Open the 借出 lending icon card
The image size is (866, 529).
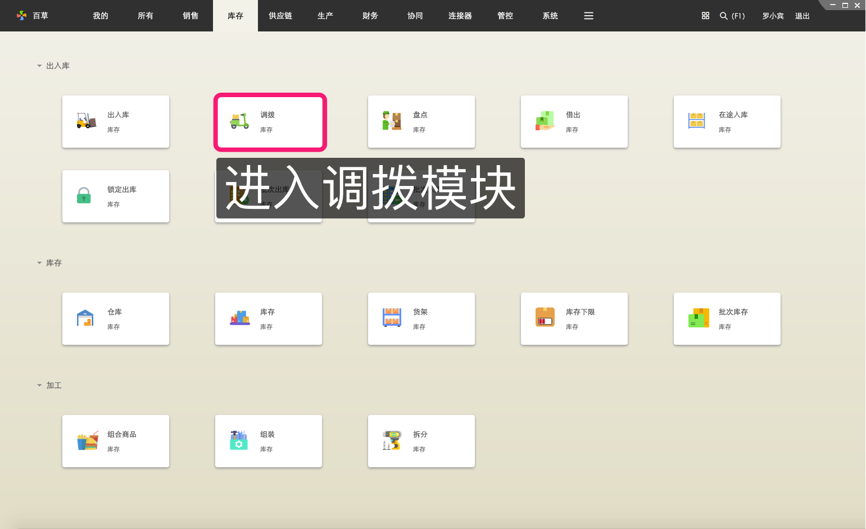[x=574, y=122]
